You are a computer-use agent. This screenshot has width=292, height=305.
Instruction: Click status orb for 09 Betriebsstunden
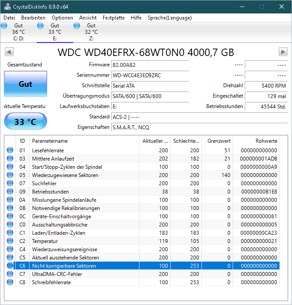click(10, 191)
